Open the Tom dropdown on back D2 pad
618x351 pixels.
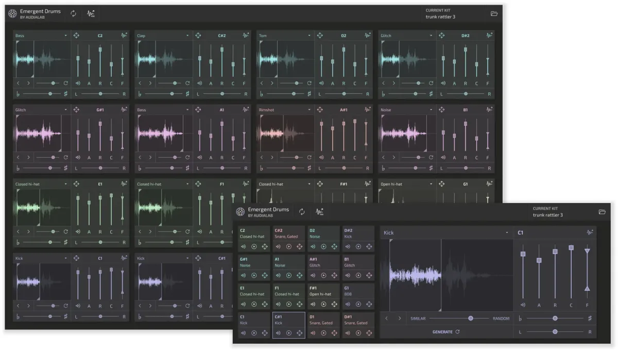(285, 36)
